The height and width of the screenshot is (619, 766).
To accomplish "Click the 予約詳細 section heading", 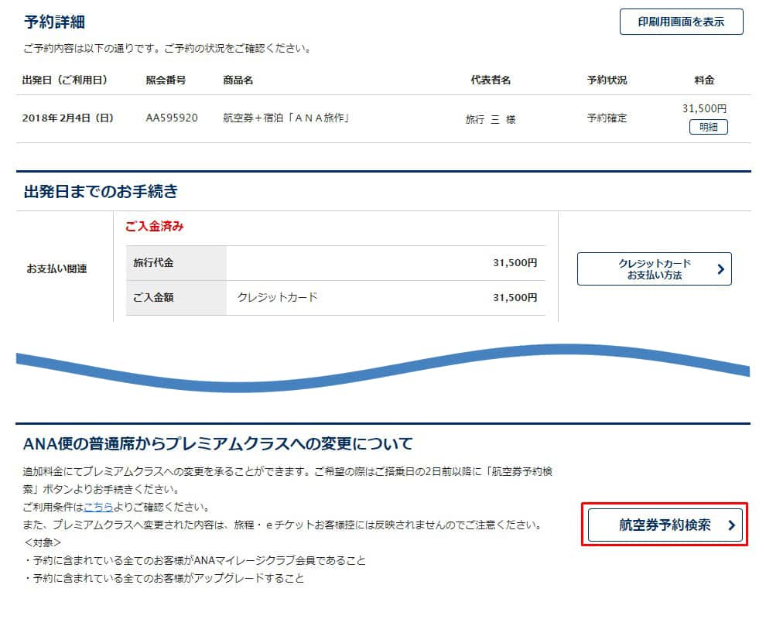I will tap(54, 22).
